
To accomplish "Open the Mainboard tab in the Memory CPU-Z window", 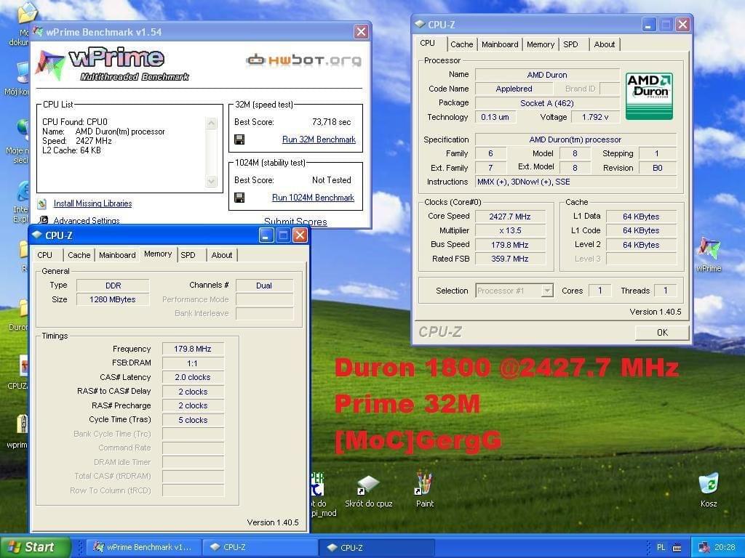I will (117, 255).
